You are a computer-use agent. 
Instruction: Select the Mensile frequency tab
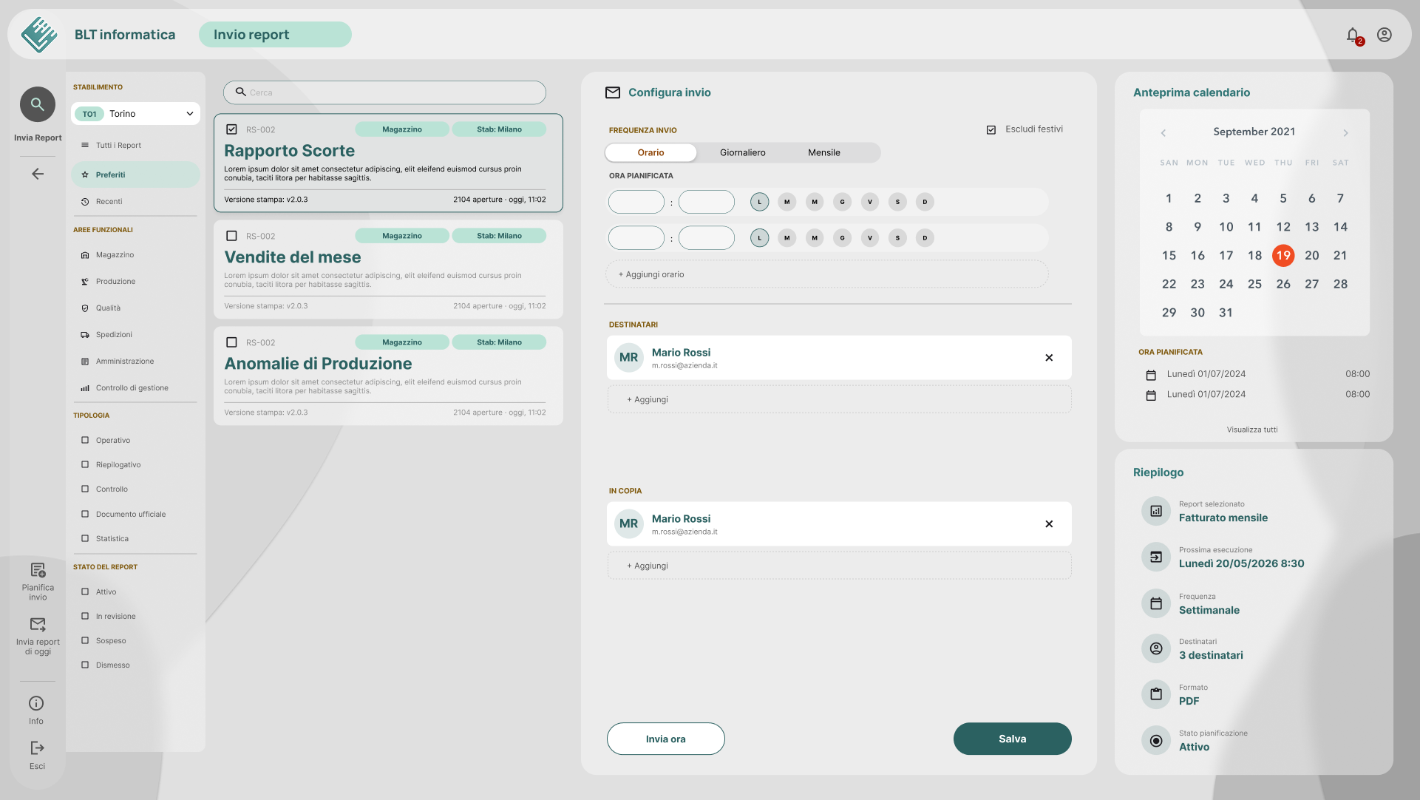[x=824, y=152]
